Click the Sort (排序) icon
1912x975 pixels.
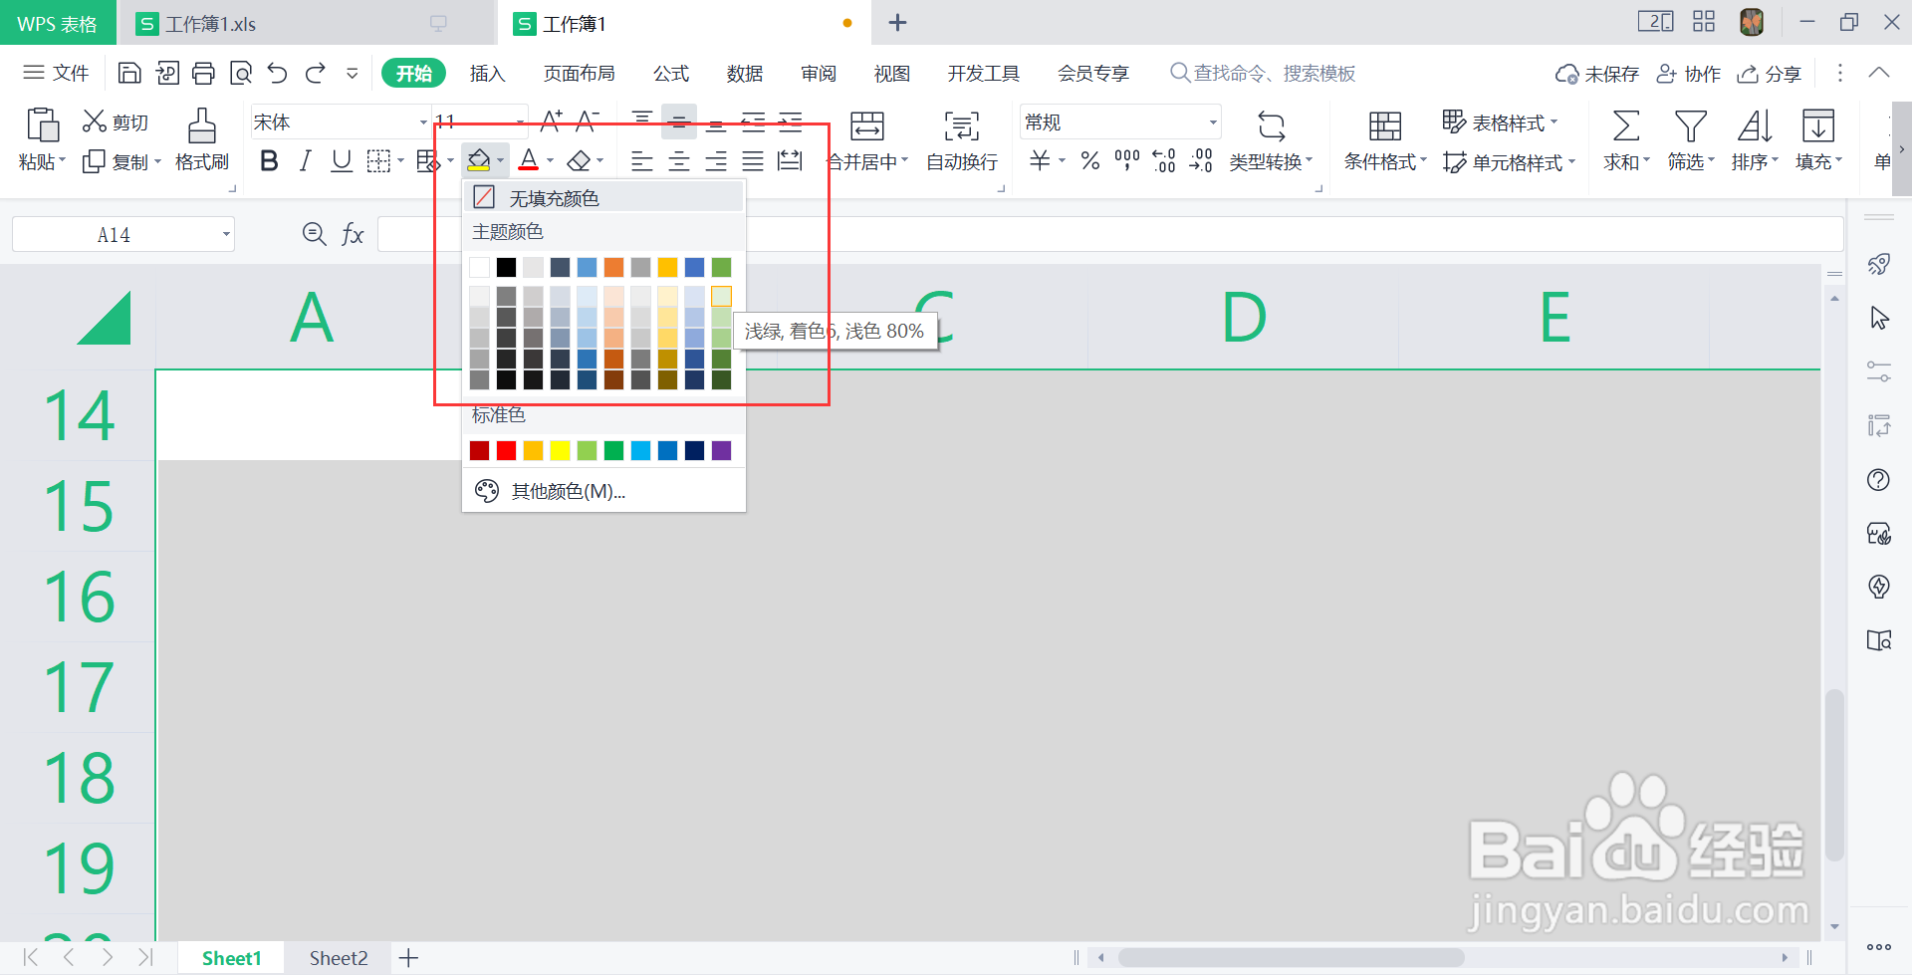(x=1755, y=125)
